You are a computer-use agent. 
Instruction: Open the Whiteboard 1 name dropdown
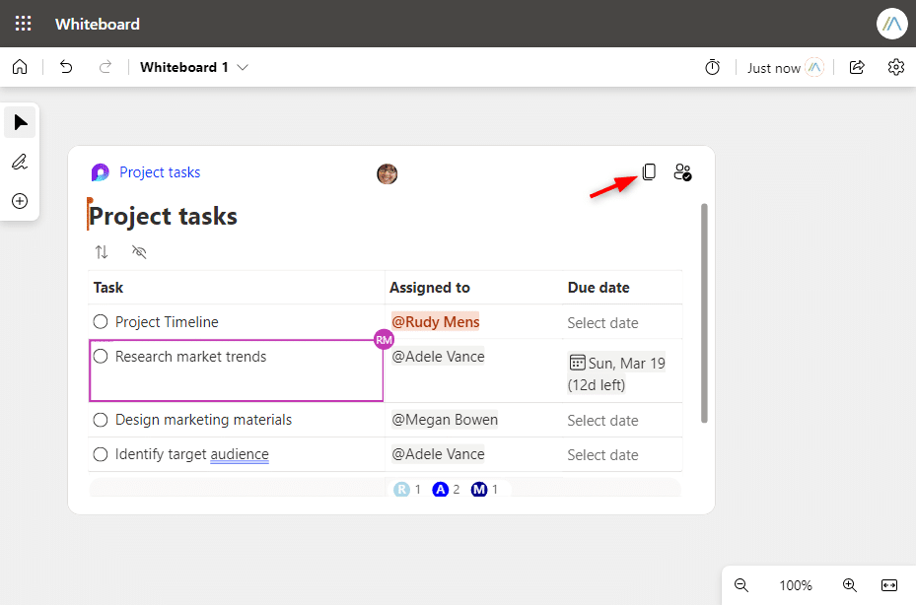242,67
